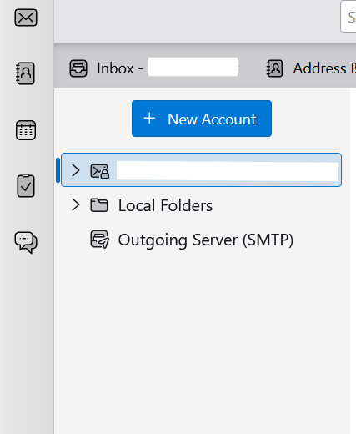Expand the redacted mail account row

(75, 170)
